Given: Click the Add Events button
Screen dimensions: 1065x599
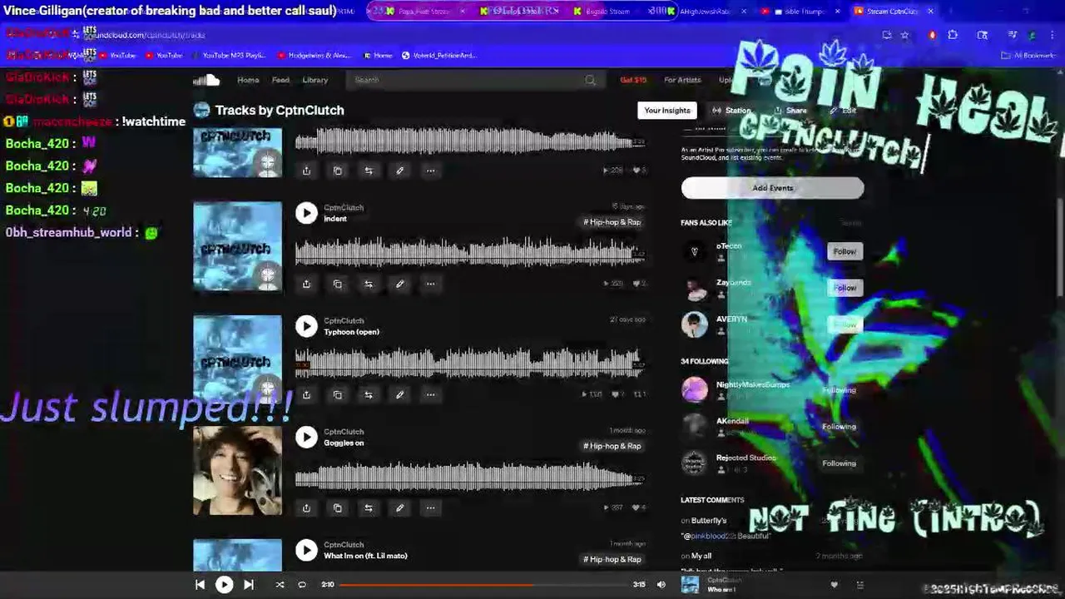Looking at the screenshot, I should pyautogui.click(x=772, y=188).
